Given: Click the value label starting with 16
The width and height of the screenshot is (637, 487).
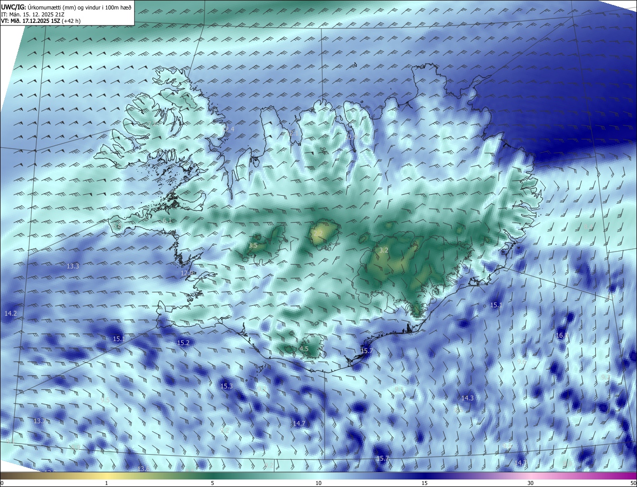Looking at the screenshot, I should [x=561, y=335].
